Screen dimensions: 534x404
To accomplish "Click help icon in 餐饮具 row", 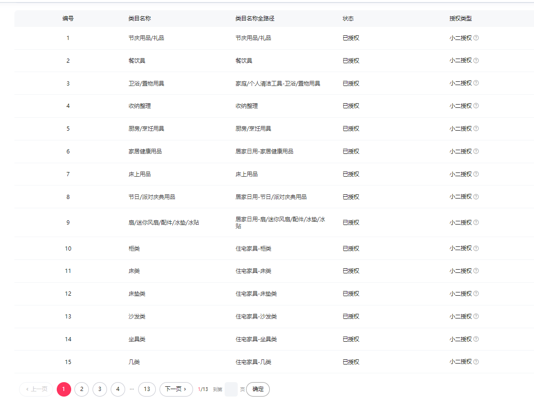I will [476, 60].
